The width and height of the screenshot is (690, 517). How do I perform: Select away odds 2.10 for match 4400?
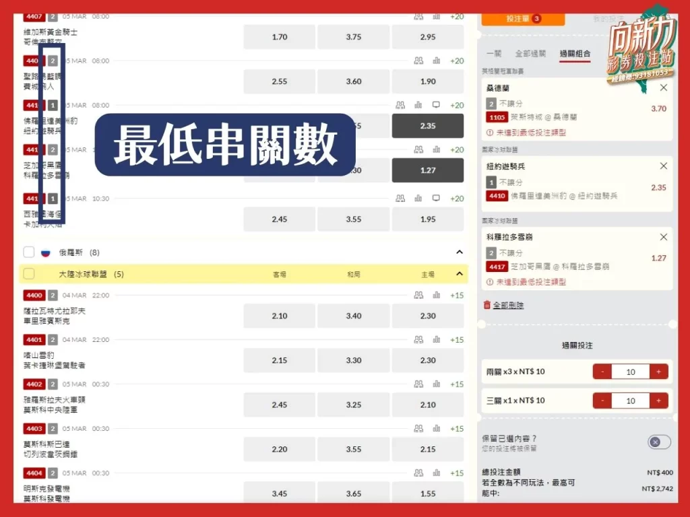pyautogui.click(x=280, y=316)
